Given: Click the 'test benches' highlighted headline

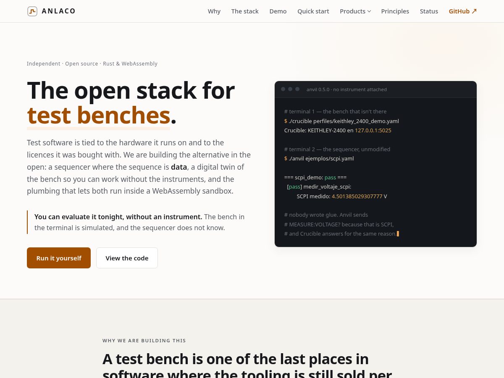Looking at the screenshot, I should (99, 115).
